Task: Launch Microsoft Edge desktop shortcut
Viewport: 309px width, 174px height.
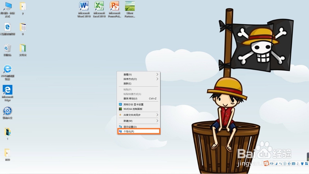Action: point(7,93)
